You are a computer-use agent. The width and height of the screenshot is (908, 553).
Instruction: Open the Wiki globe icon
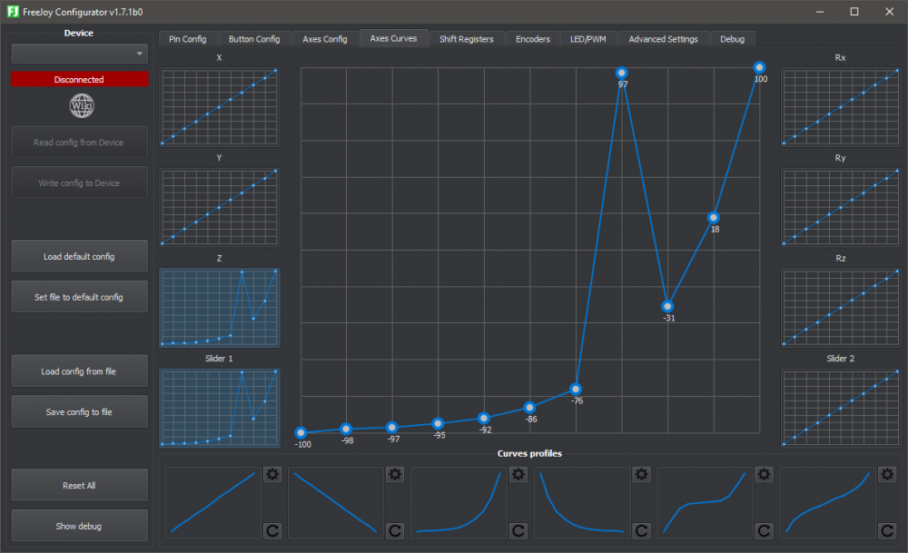click(x=82, y=106)
